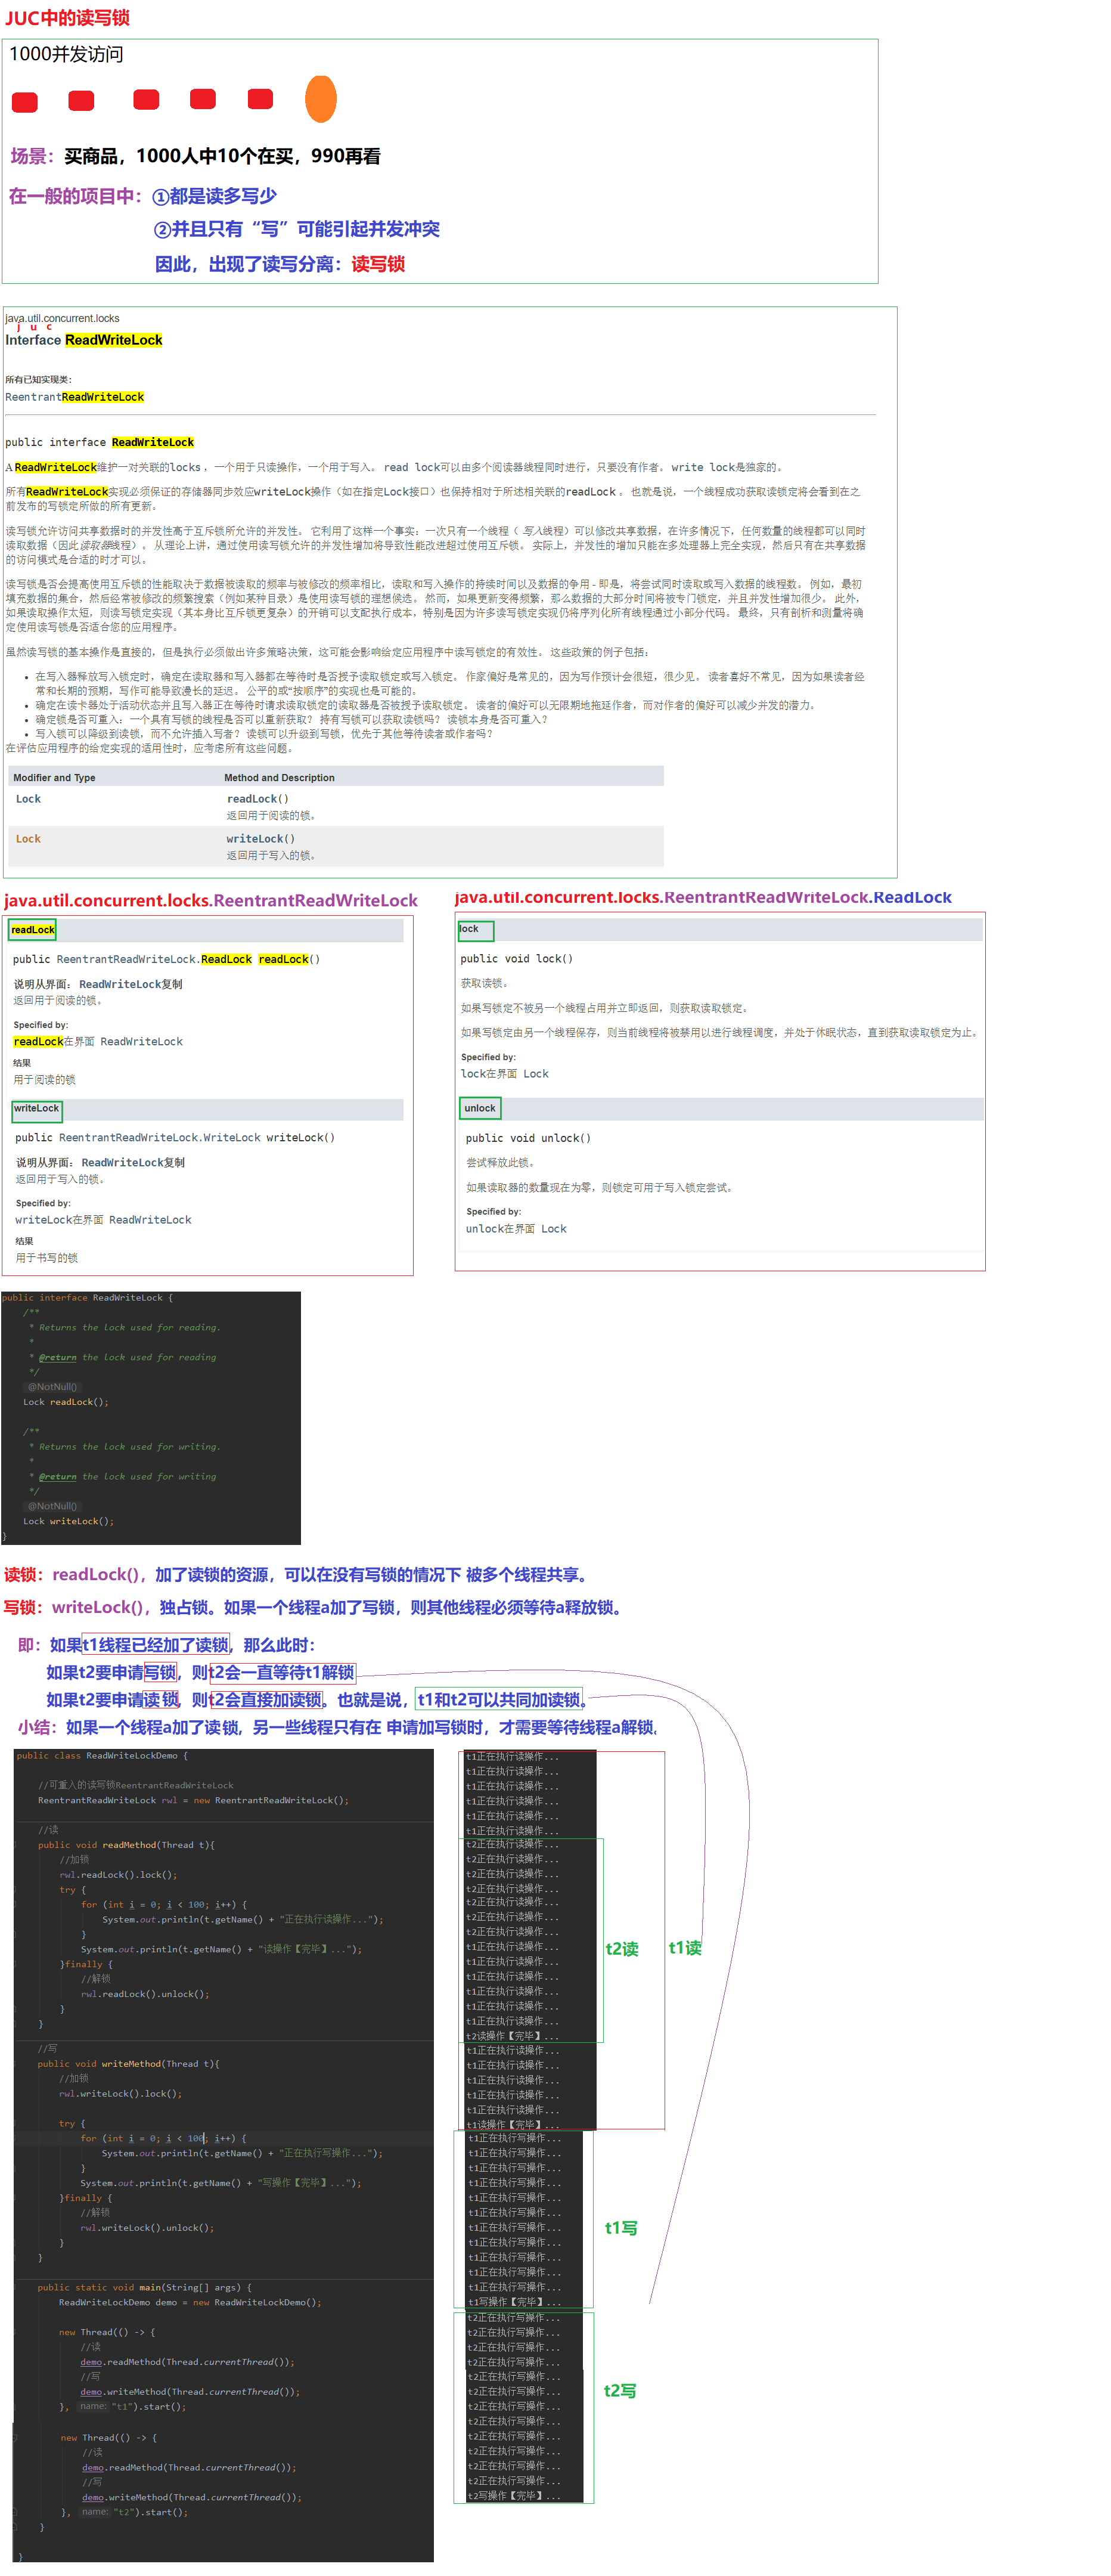The width and height of the screenshot is (1111, 2576).
Task: Click writeLock() in the method summary table
Action: (260, 839)
